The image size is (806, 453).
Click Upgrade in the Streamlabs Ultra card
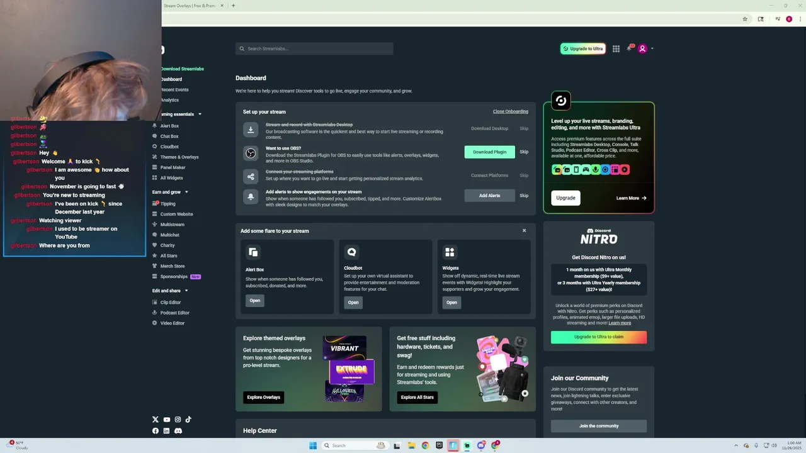[565, 198]
